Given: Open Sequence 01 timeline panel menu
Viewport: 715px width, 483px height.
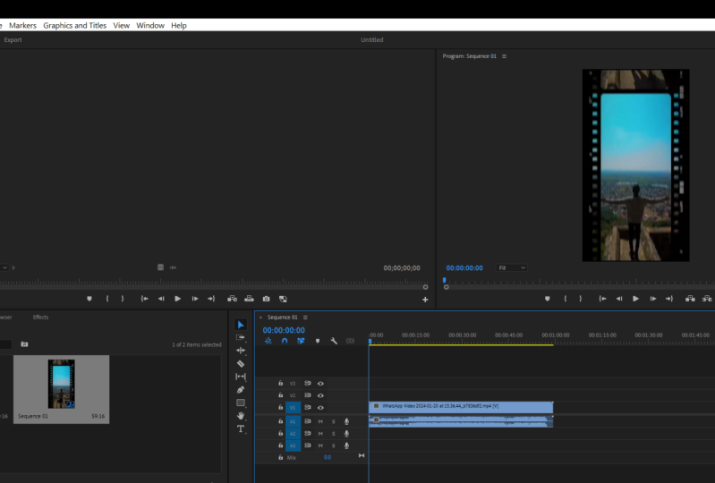Looking at the screenshot, I should (305, 318).
